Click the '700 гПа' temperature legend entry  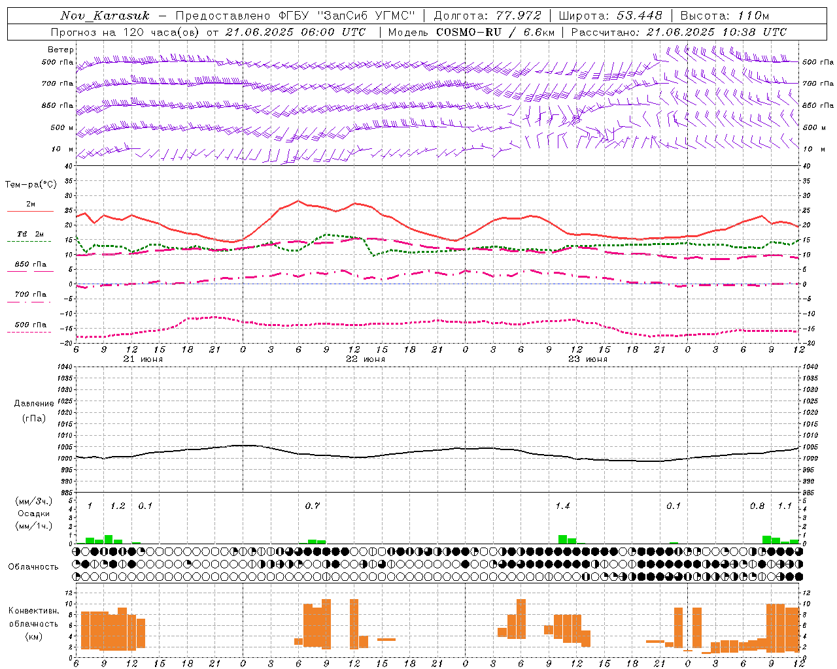[x=31, y=295]
